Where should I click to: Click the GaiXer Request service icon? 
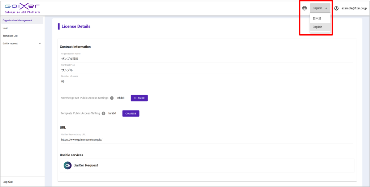(68, 165)
